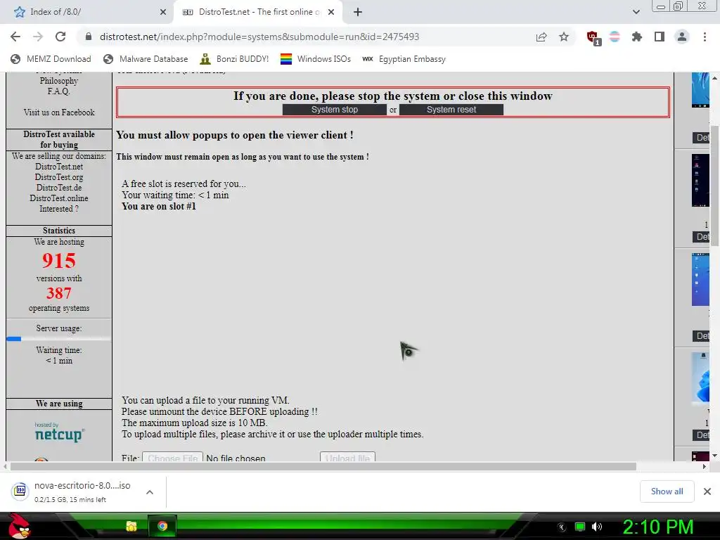
Task: Click the Choose File button
Action: 173,457
